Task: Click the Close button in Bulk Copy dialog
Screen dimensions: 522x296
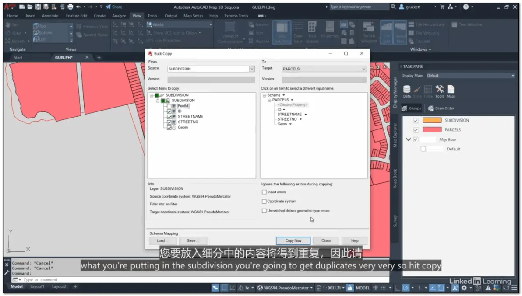Action: tap(326, 240)
